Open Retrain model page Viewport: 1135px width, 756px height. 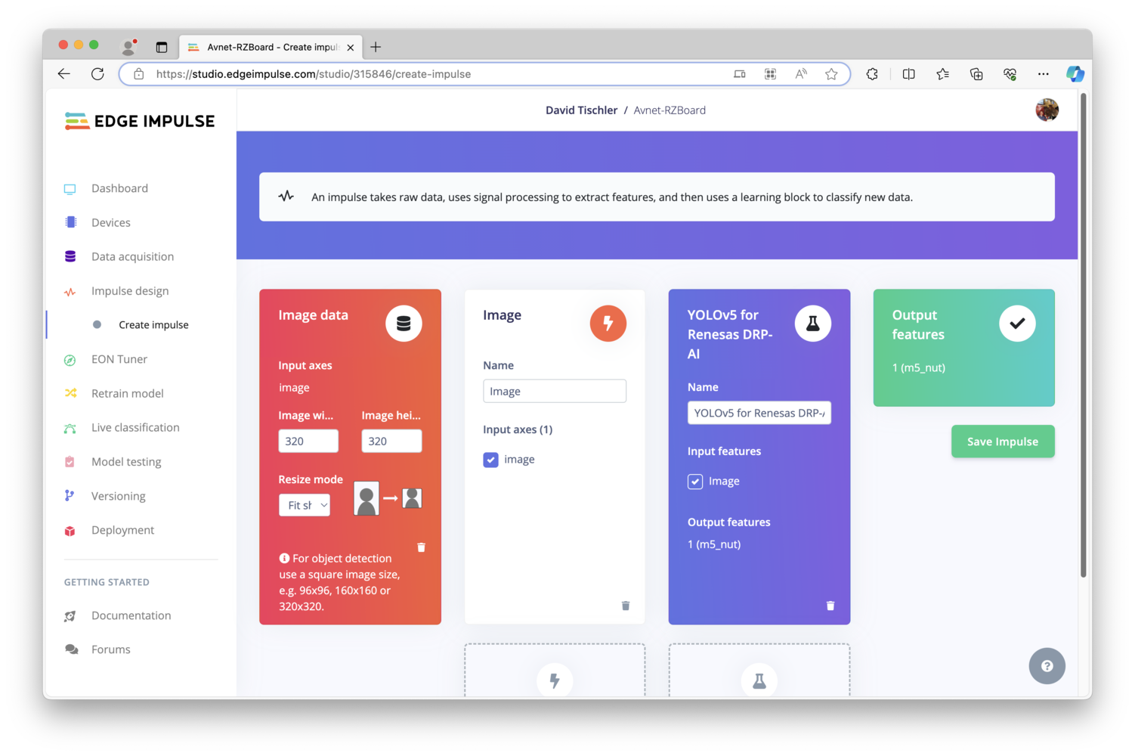128,393
